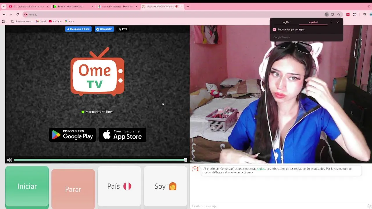Close the Kick Dashboard tab
Image resolution: width=372 pixels, height=209 pixels.
tap(92, 6)
